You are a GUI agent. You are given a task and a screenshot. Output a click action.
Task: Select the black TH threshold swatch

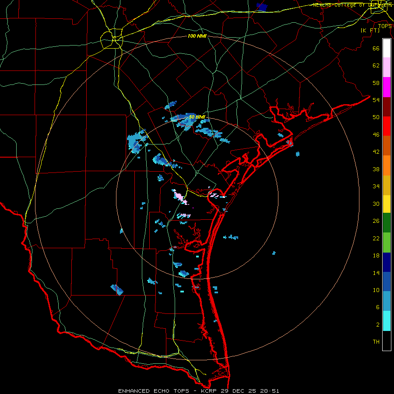387,341
